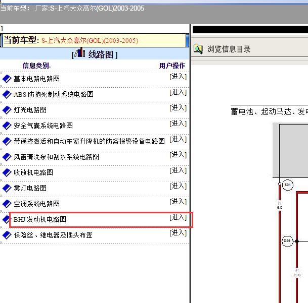Select the 空调系统电路图 entry text
Screen dimensions: 308x303
click(37, 204)
